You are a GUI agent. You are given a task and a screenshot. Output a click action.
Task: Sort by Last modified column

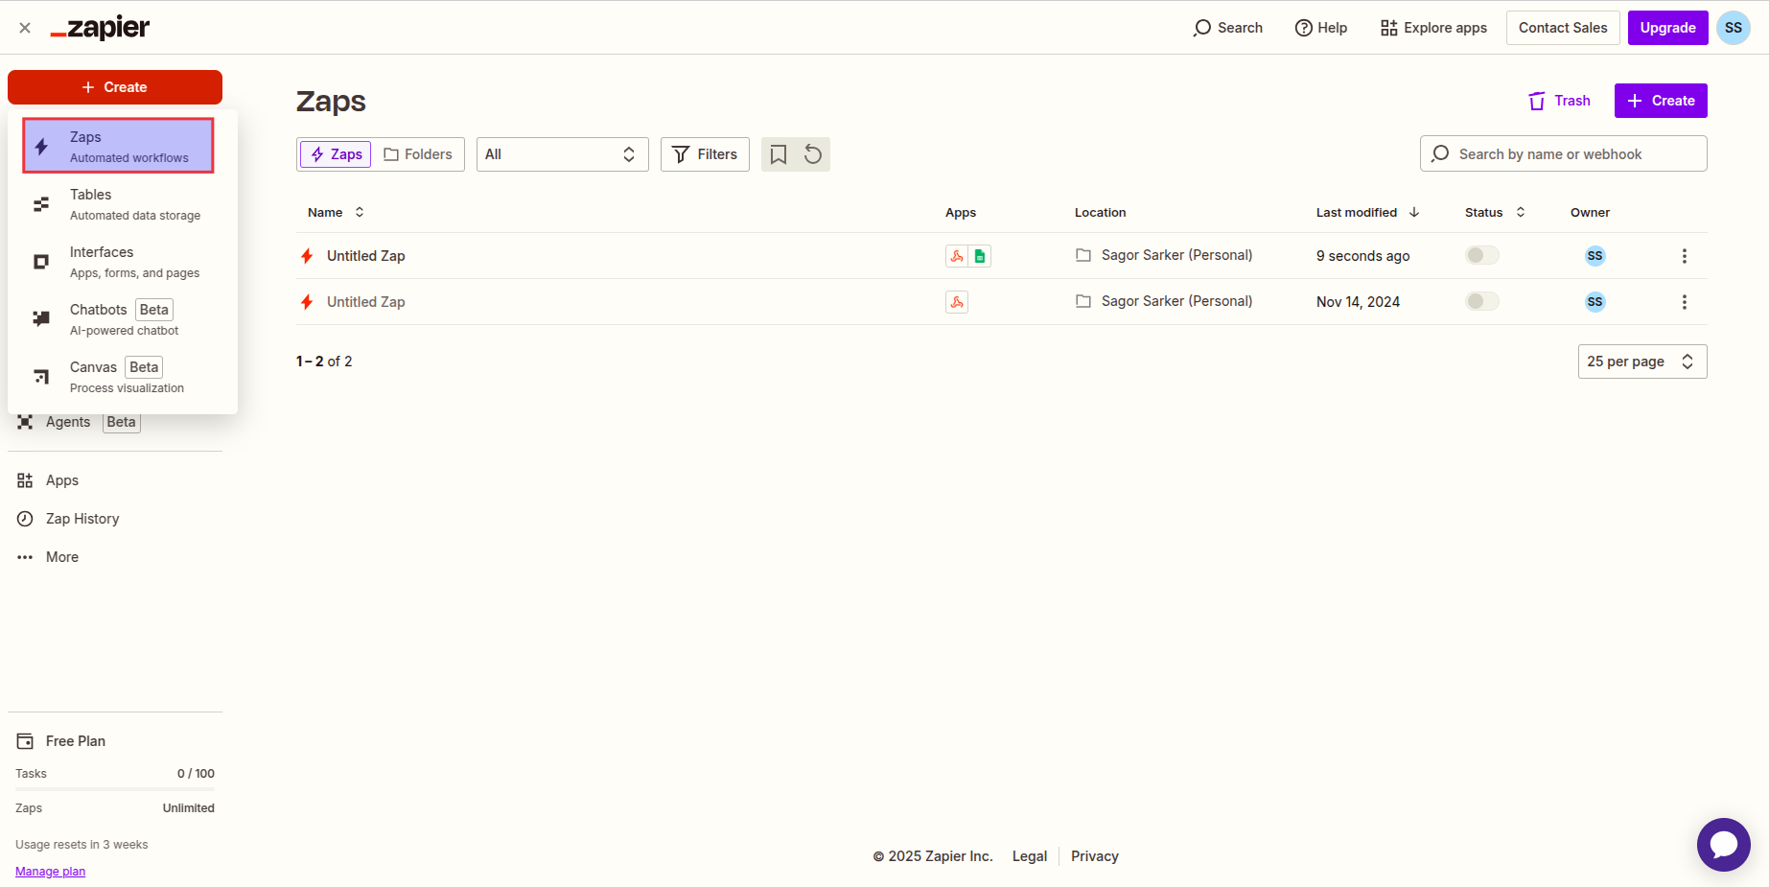(1367, 213)
